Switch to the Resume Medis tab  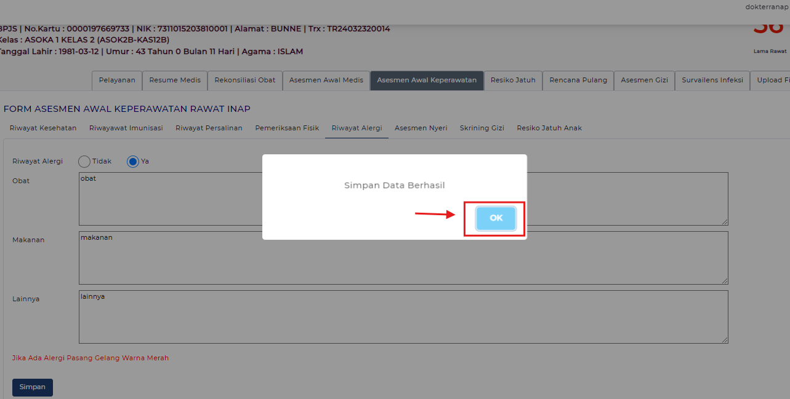[175, 81]
